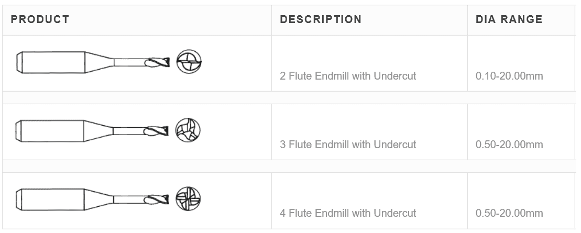This screenshot has height=233, width=581.
Task: Open the 3 Flute Endmill with Undercut description
Action: [348, 144]
